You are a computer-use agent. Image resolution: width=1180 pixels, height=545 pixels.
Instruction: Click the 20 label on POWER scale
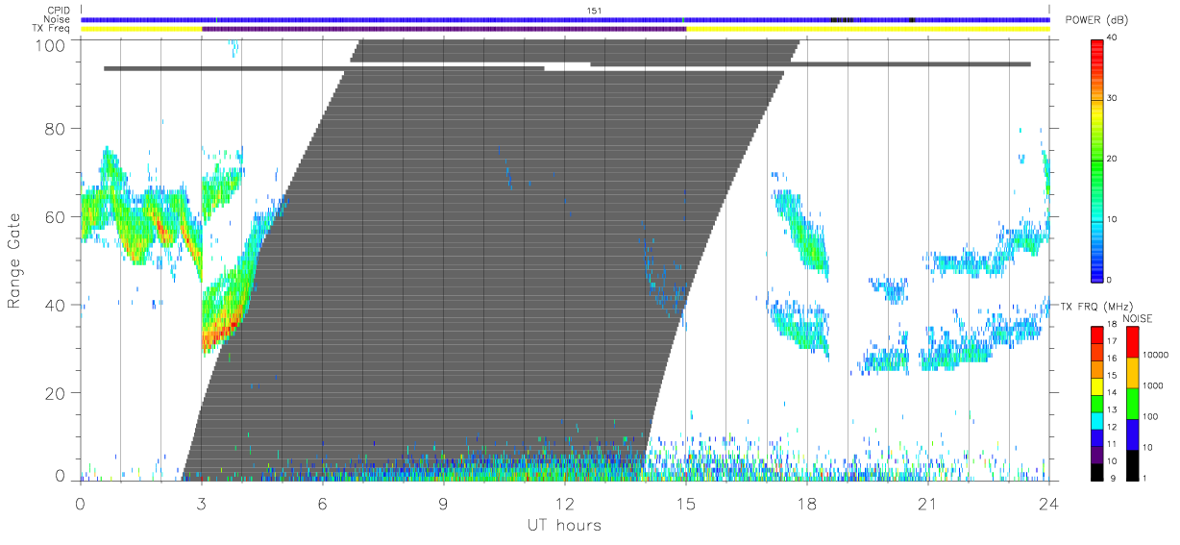(1112, 159)
